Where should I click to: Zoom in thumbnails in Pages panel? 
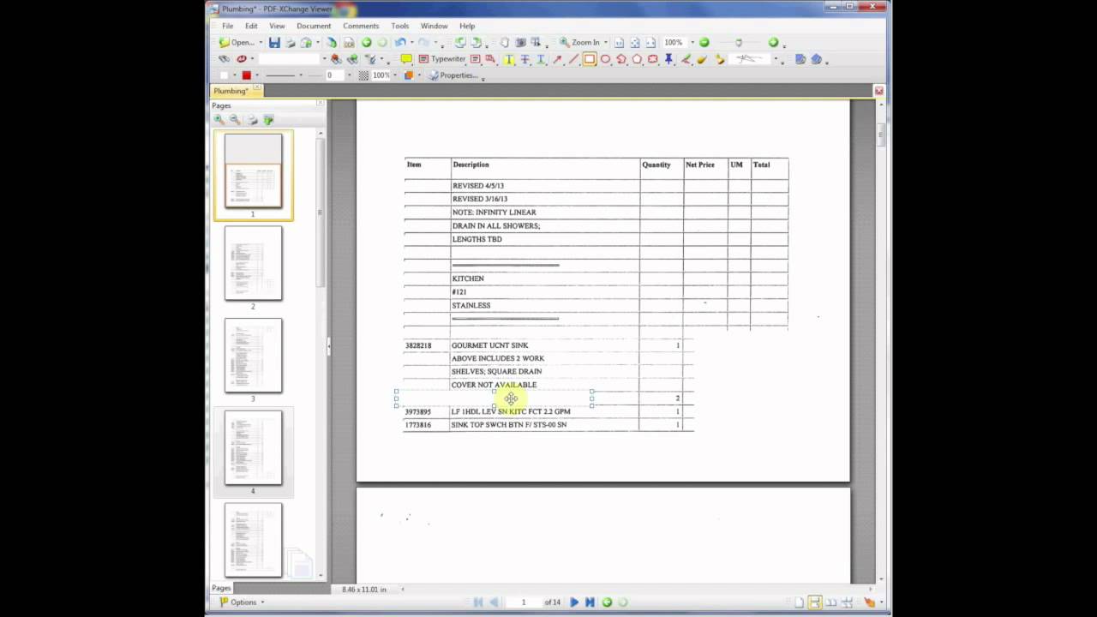[219, 120]
